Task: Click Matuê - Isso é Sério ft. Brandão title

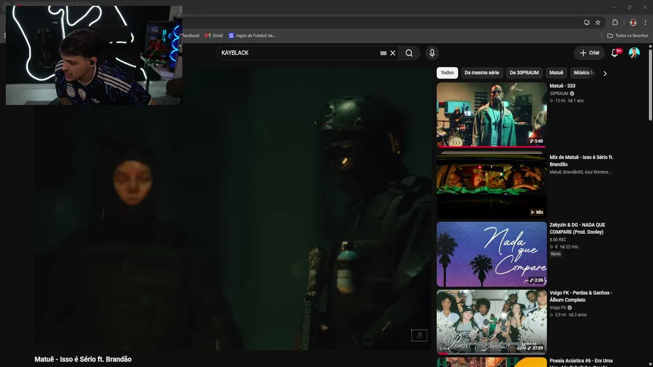Action: pos(83,359)
